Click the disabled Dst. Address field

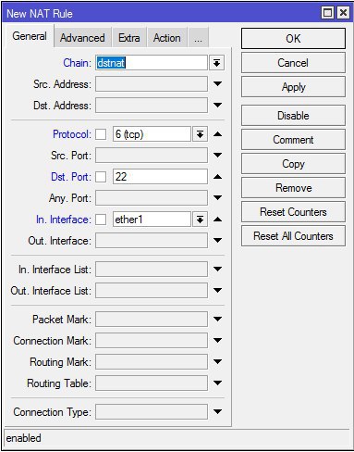(152, 106)
